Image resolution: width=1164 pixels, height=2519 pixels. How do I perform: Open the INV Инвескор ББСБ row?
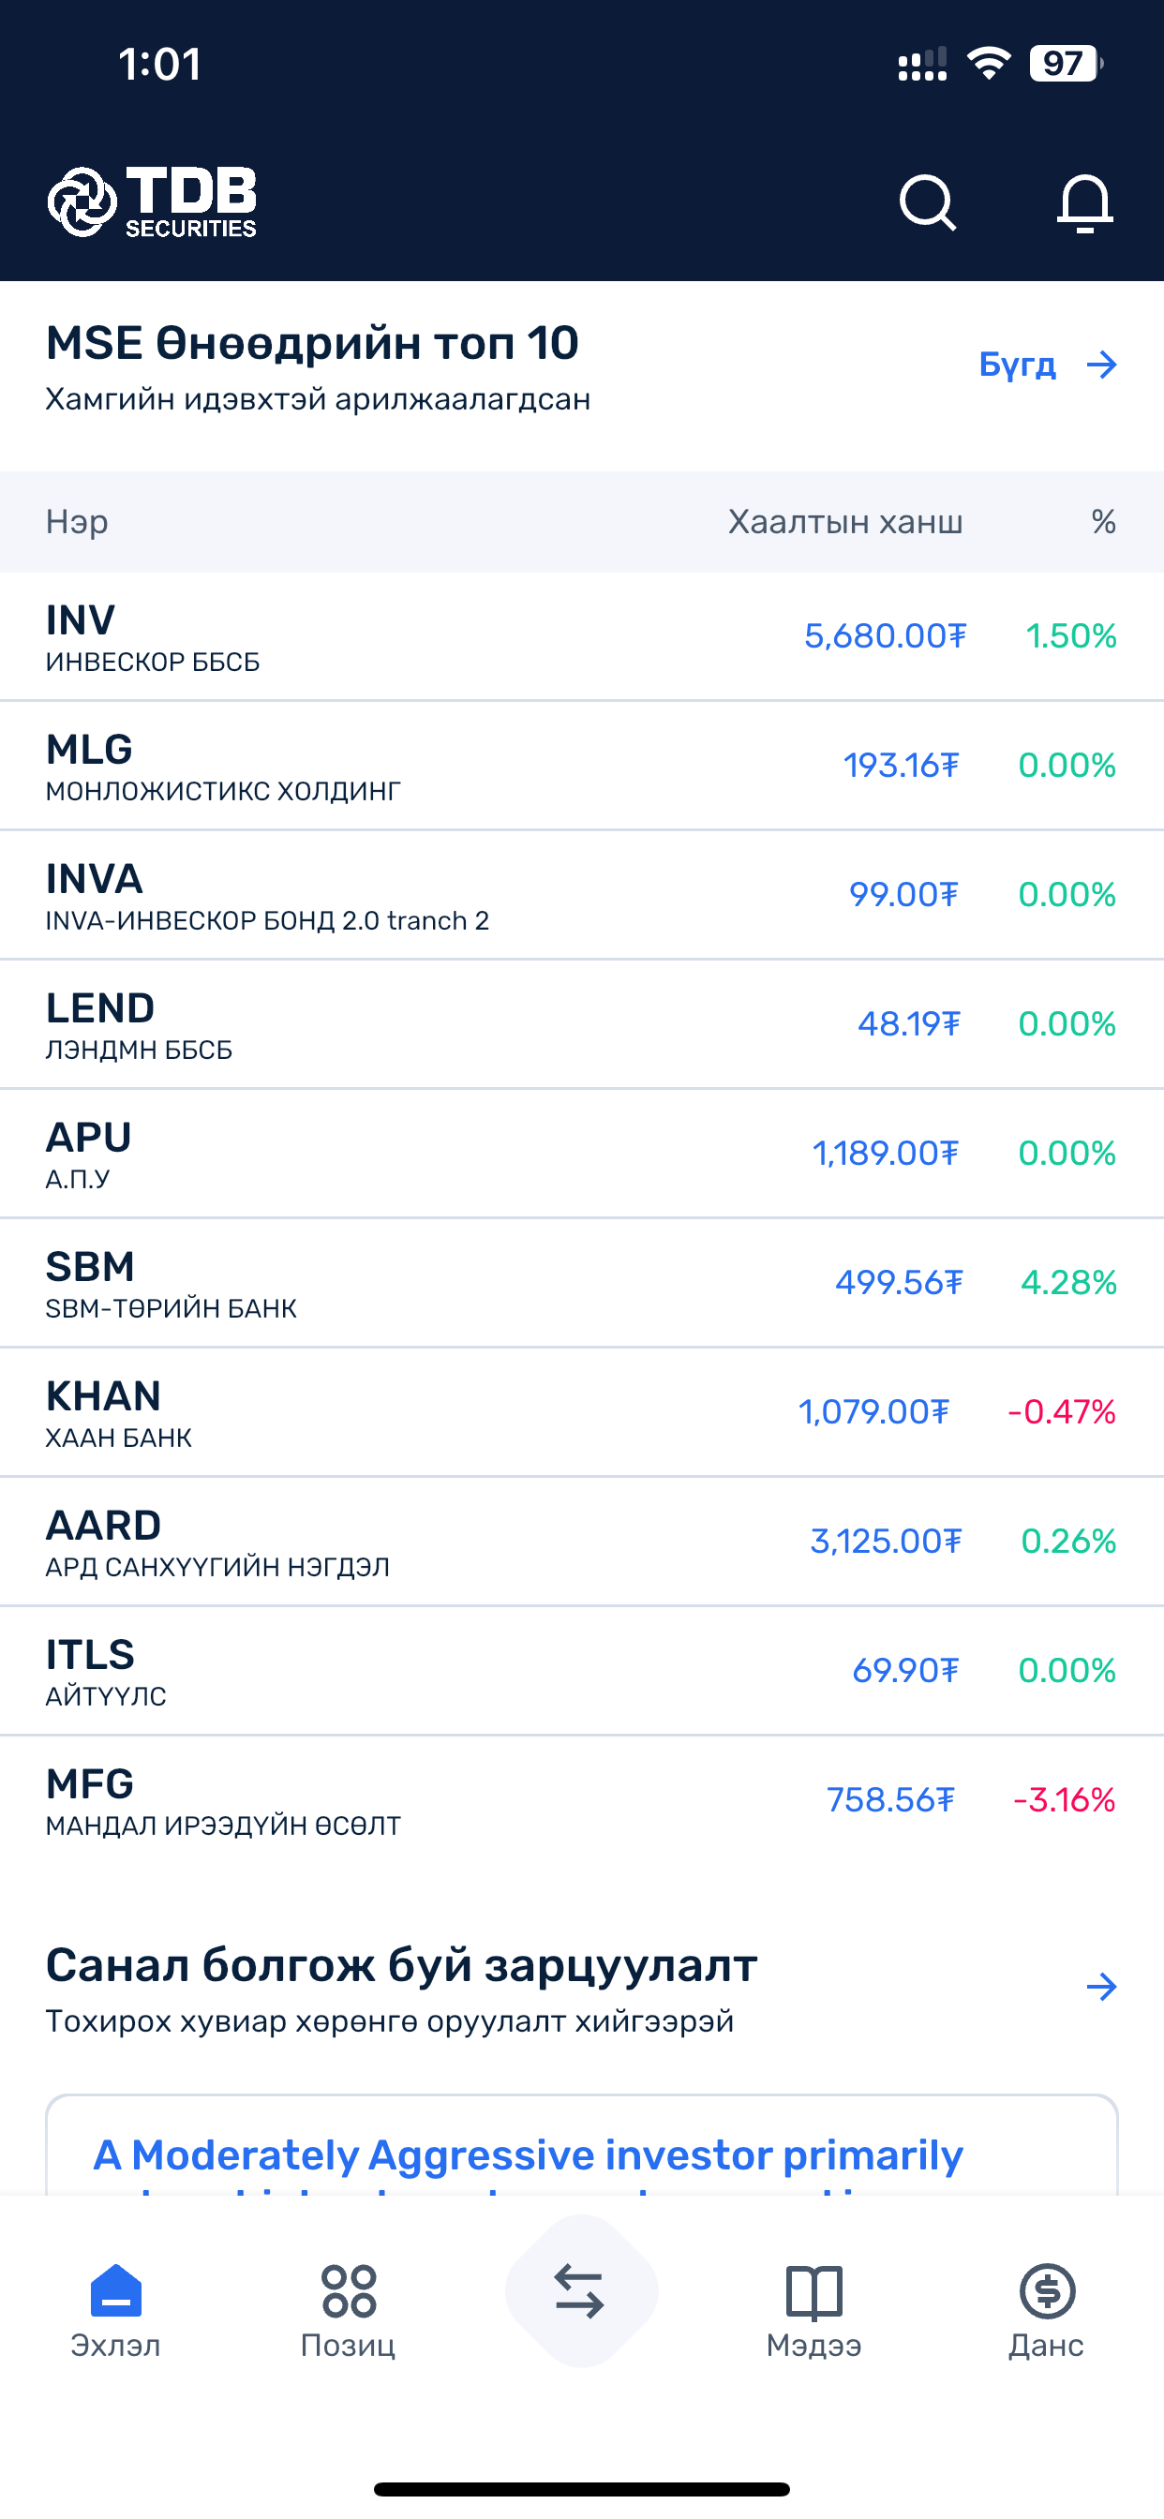[x=582, y=636]
